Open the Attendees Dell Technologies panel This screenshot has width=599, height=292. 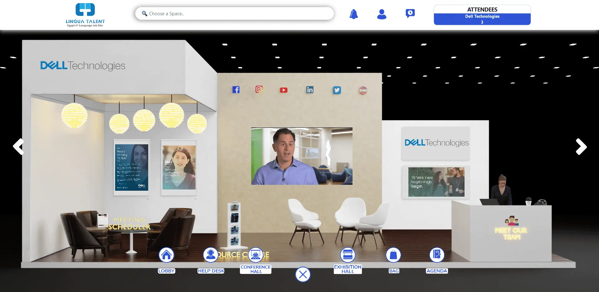pyautogui.click(x=482, y=15)
